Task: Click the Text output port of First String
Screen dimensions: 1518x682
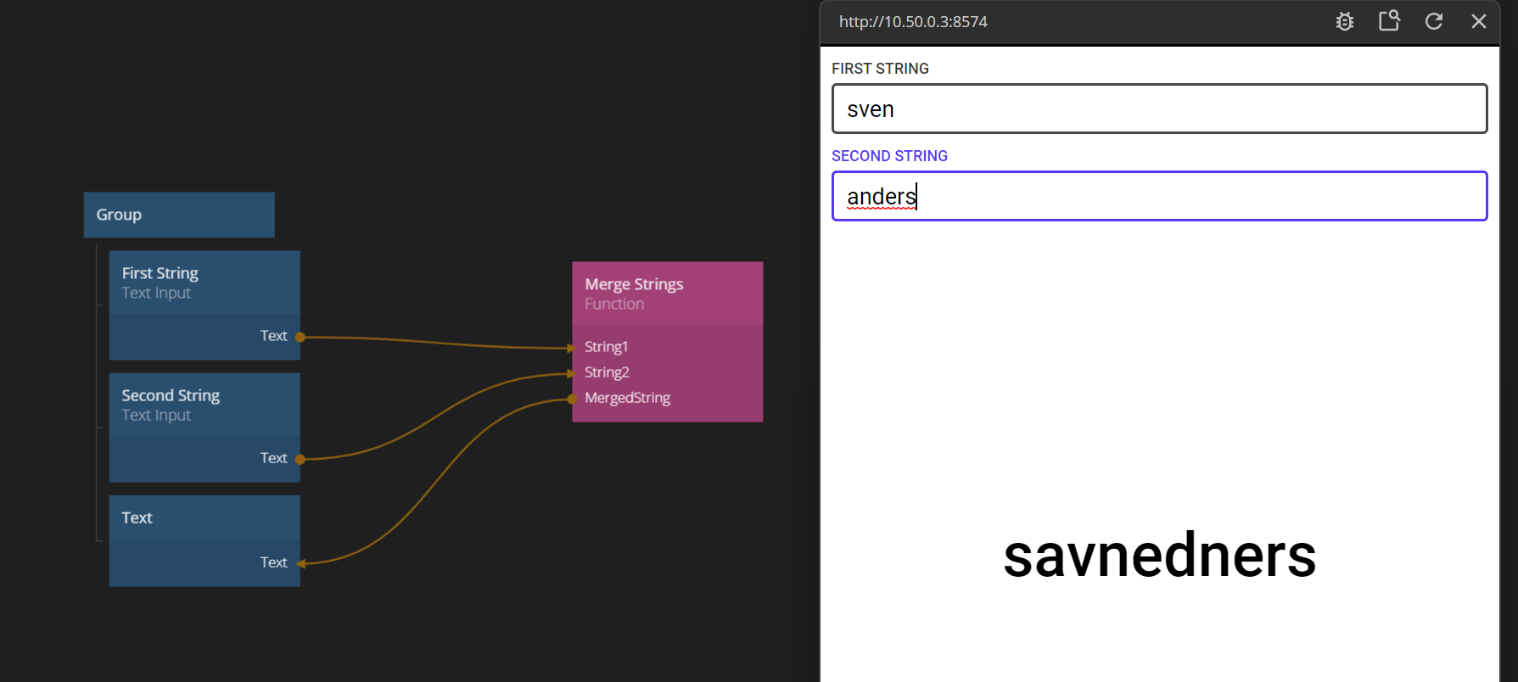Action: tap(300, 337)
